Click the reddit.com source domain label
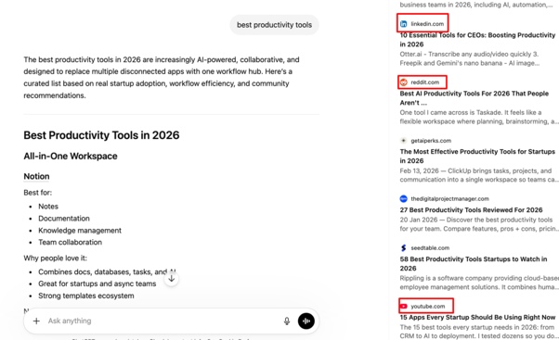This screenshot has height=340, width=559. coord(425,82)
